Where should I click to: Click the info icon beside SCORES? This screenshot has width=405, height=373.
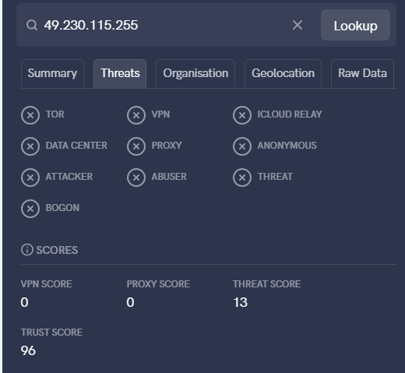point(27,250)
